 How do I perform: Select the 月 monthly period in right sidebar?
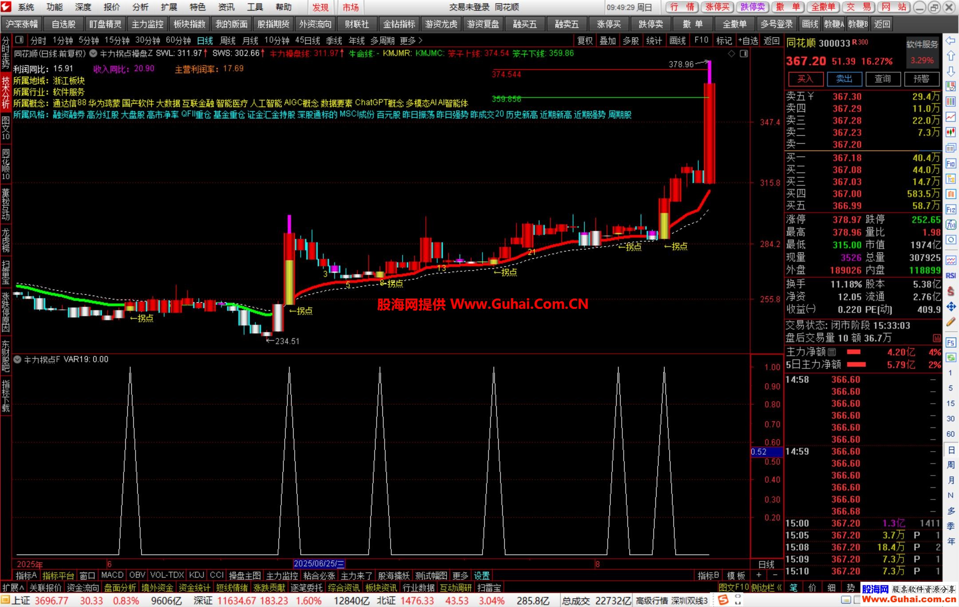point(951,480)
